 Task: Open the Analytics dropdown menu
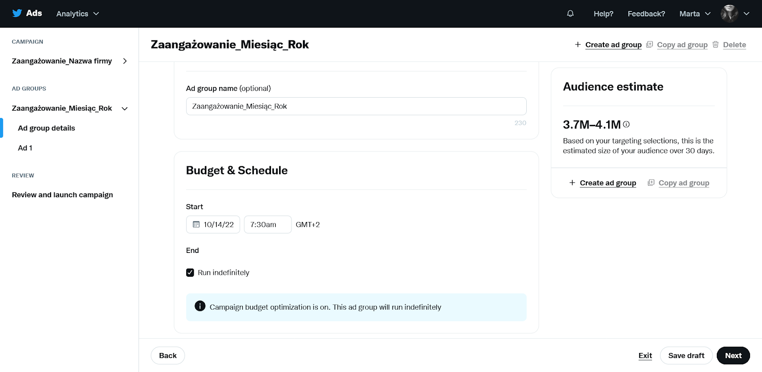pyautogui.click(x=78, y=14)
